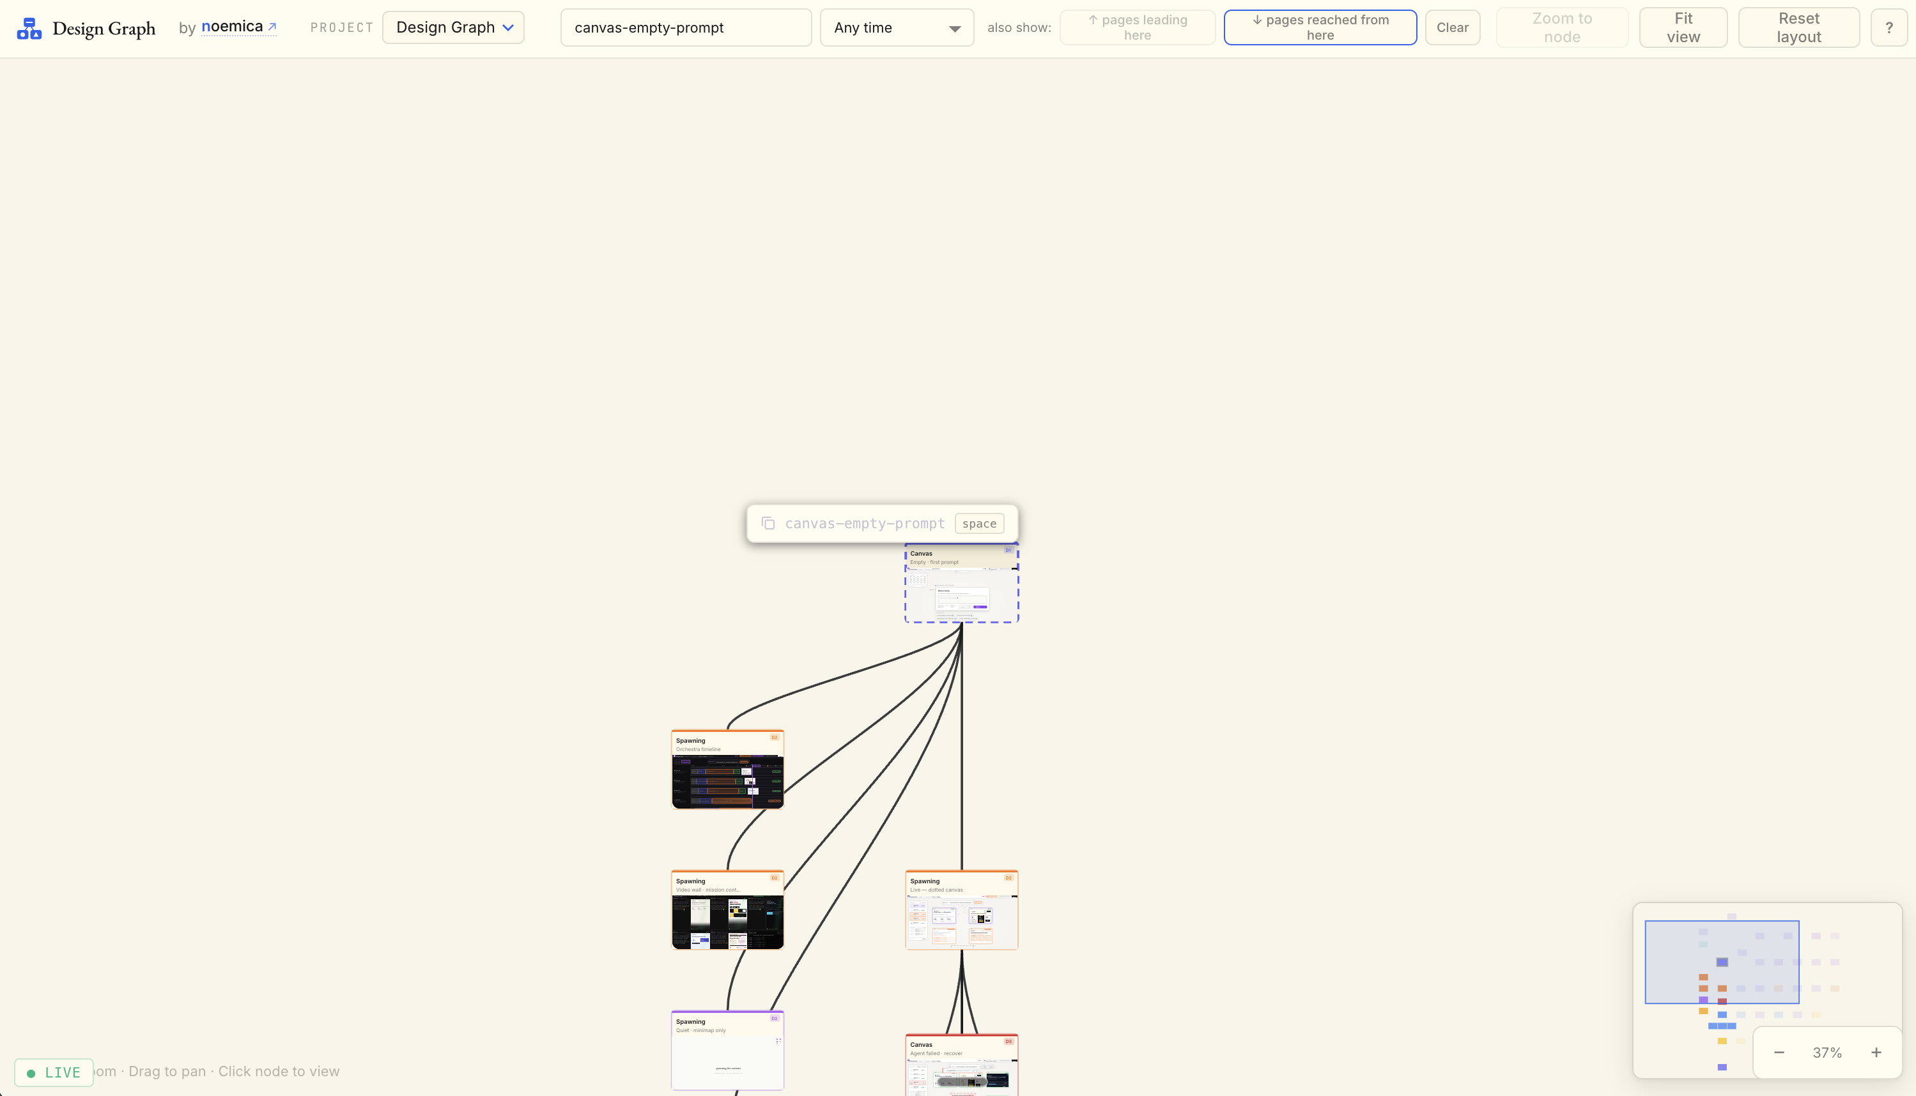Click the space badge in the node tooltip

click(x=979, y=522)
